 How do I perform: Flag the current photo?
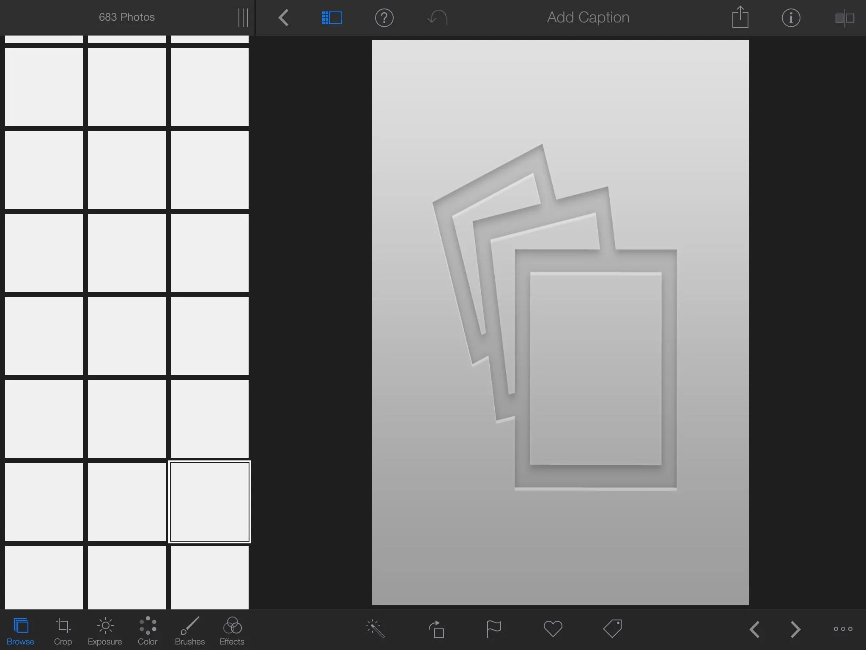(493, 629)
